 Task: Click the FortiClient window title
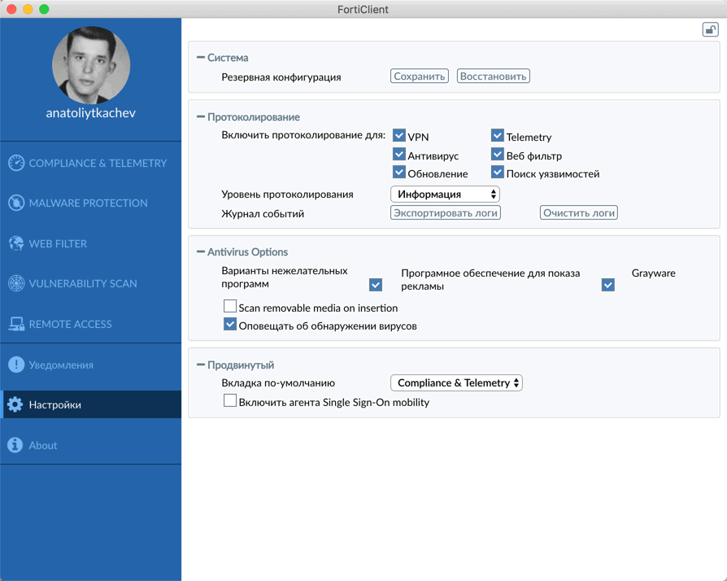363,9
